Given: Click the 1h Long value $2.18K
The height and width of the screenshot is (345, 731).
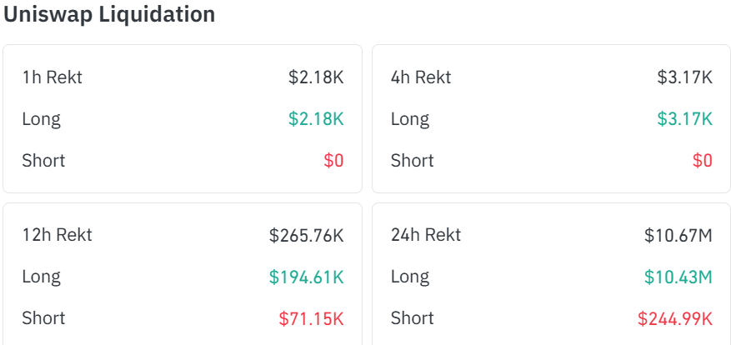Looking at the screenshot, I should pos(316,119).
